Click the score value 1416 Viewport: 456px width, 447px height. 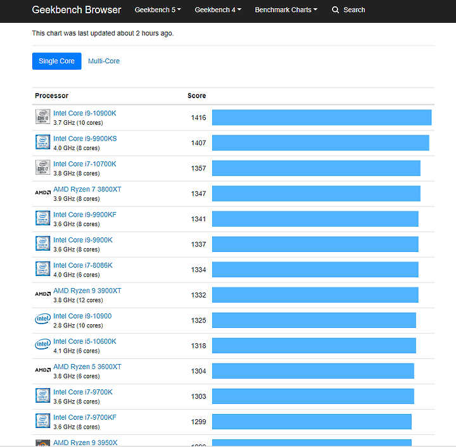[x=198, y=117]
